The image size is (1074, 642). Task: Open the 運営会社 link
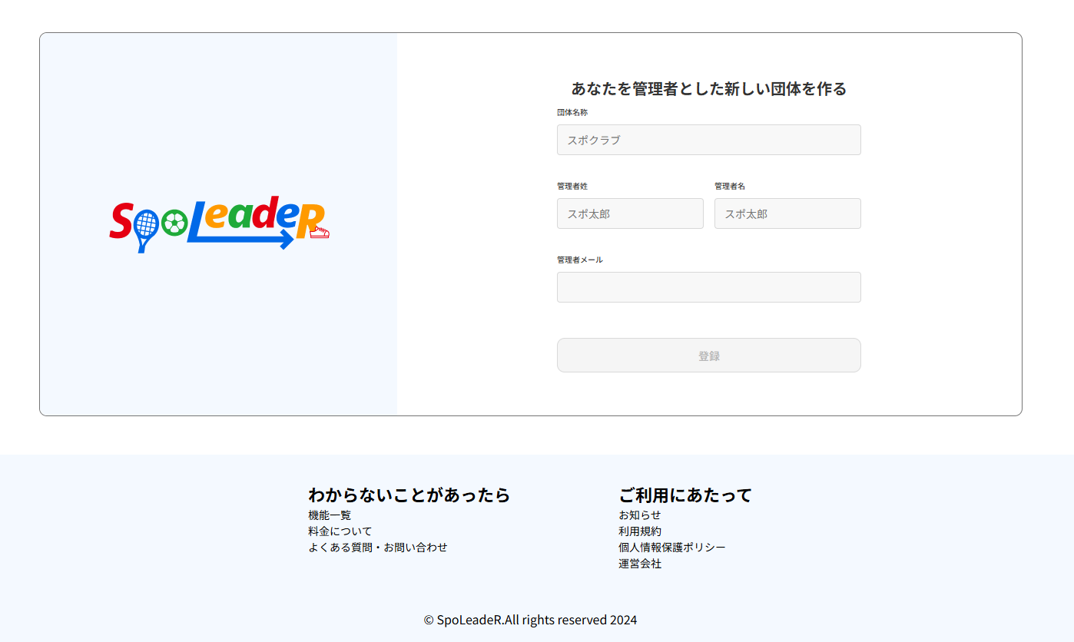pyautogui.click(x=640, y=564)
